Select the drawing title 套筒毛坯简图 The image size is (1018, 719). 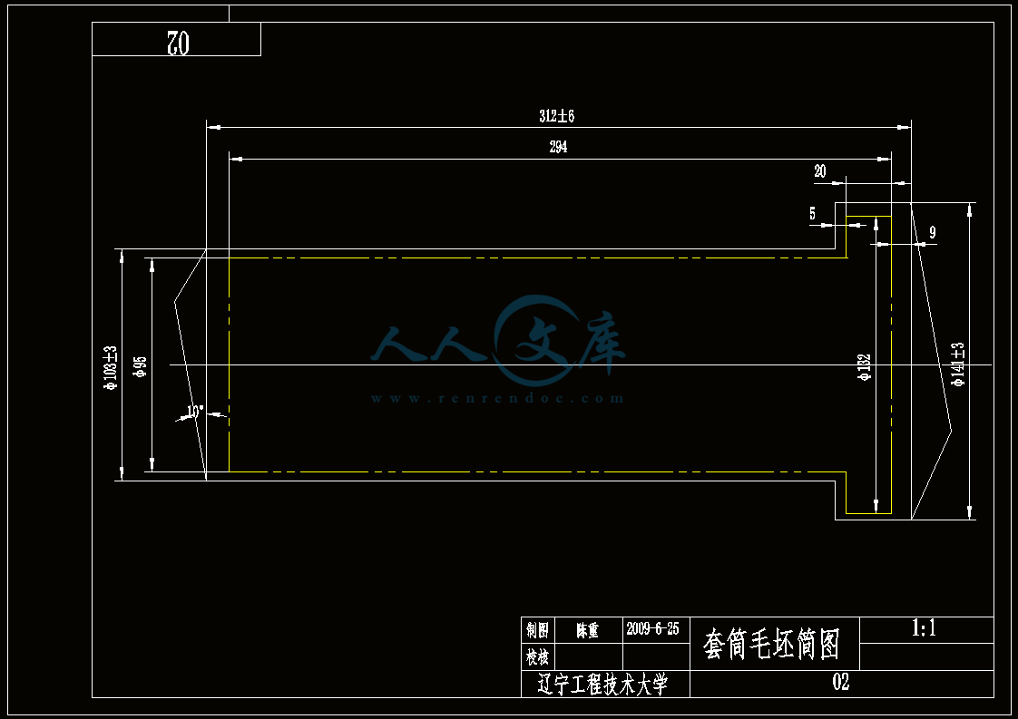click(772, 644)
